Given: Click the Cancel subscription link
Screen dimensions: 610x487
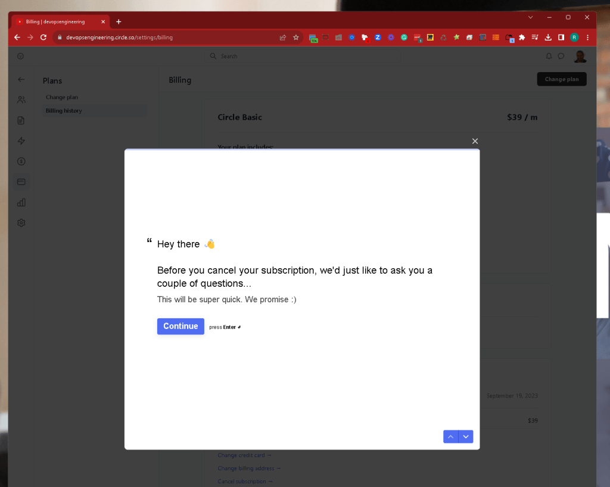Looking at the screenshot, I should pyautogui.click(x=245, y=482).
